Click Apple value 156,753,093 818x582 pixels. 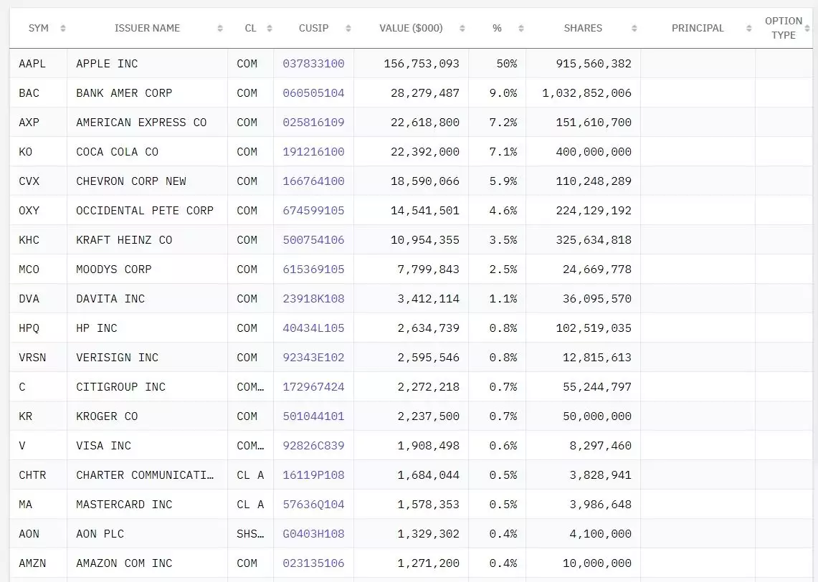pyautogui.click(x=422, y=64)
